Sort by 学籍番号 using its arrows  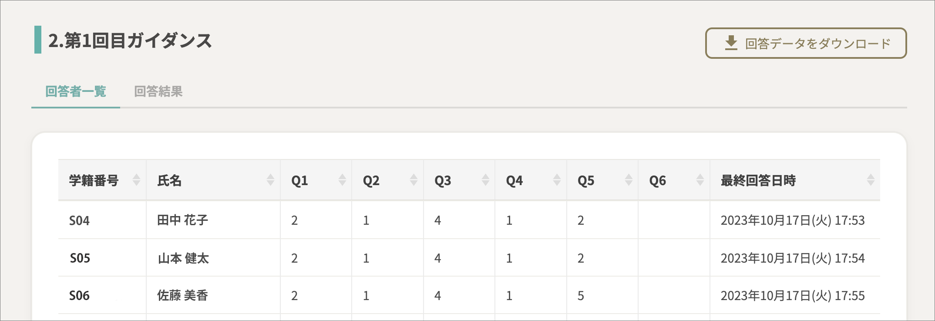(136, 180)
